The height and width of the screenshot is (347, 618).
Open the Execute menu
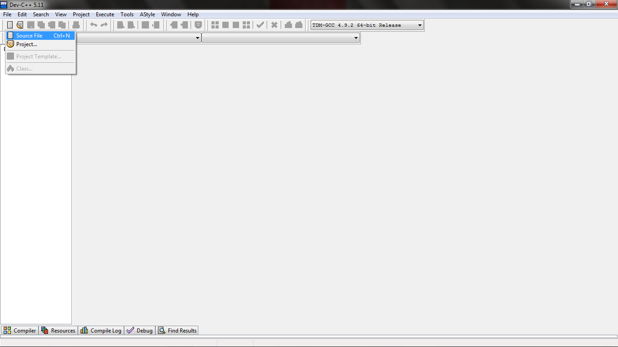point(105,14)
